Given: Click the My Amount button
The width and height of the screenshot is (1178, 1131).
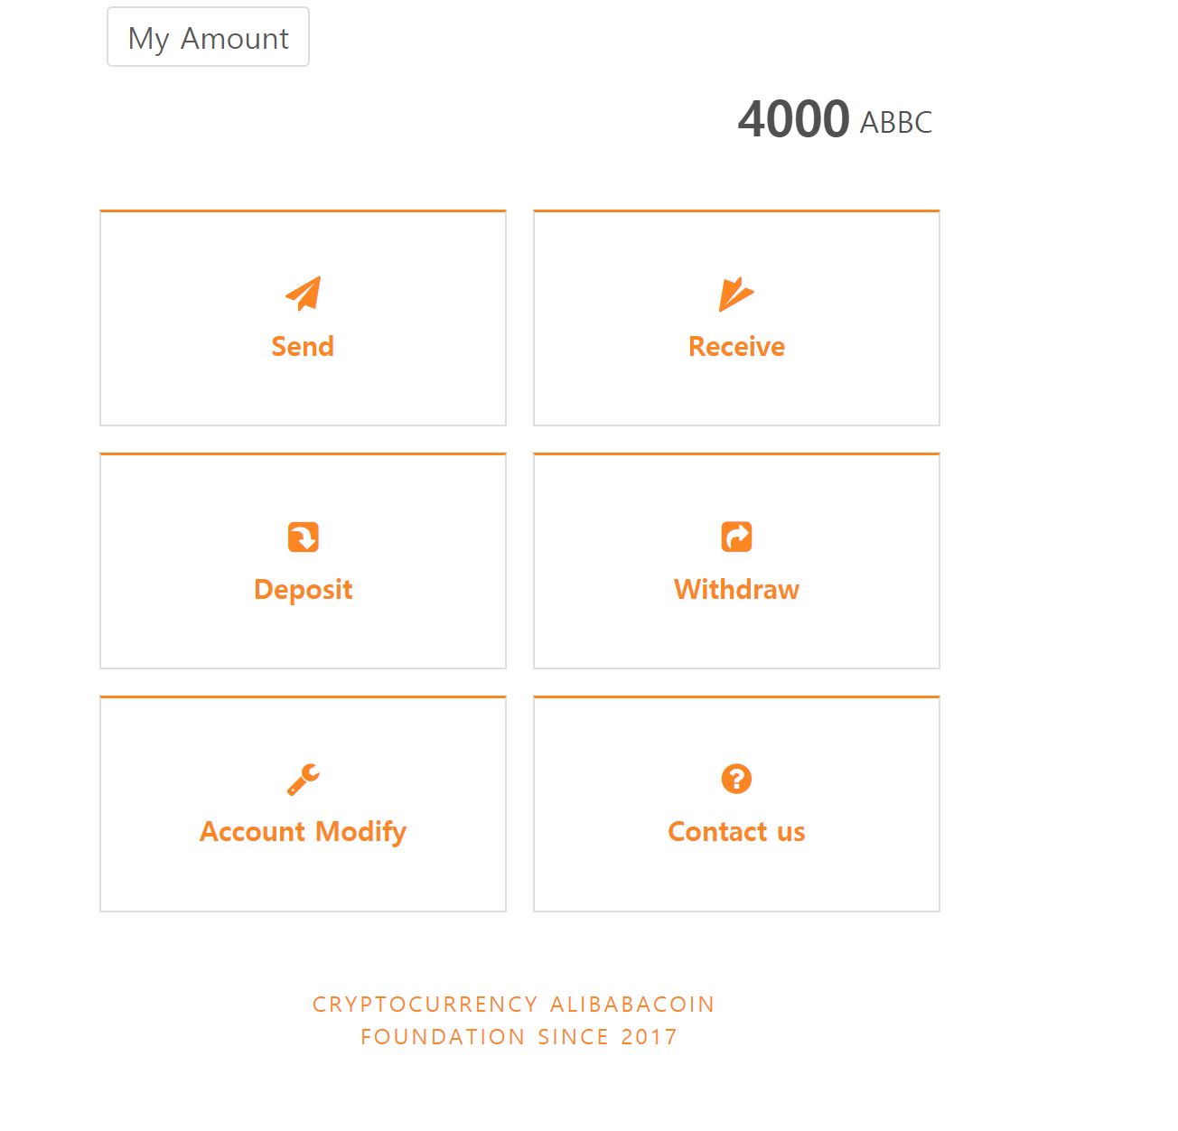Looking at the screenshot, I should pyautogui.click(x=208, y=37).
